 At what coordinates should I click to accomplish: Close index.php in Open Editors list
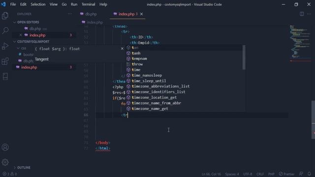click(21, 35)
